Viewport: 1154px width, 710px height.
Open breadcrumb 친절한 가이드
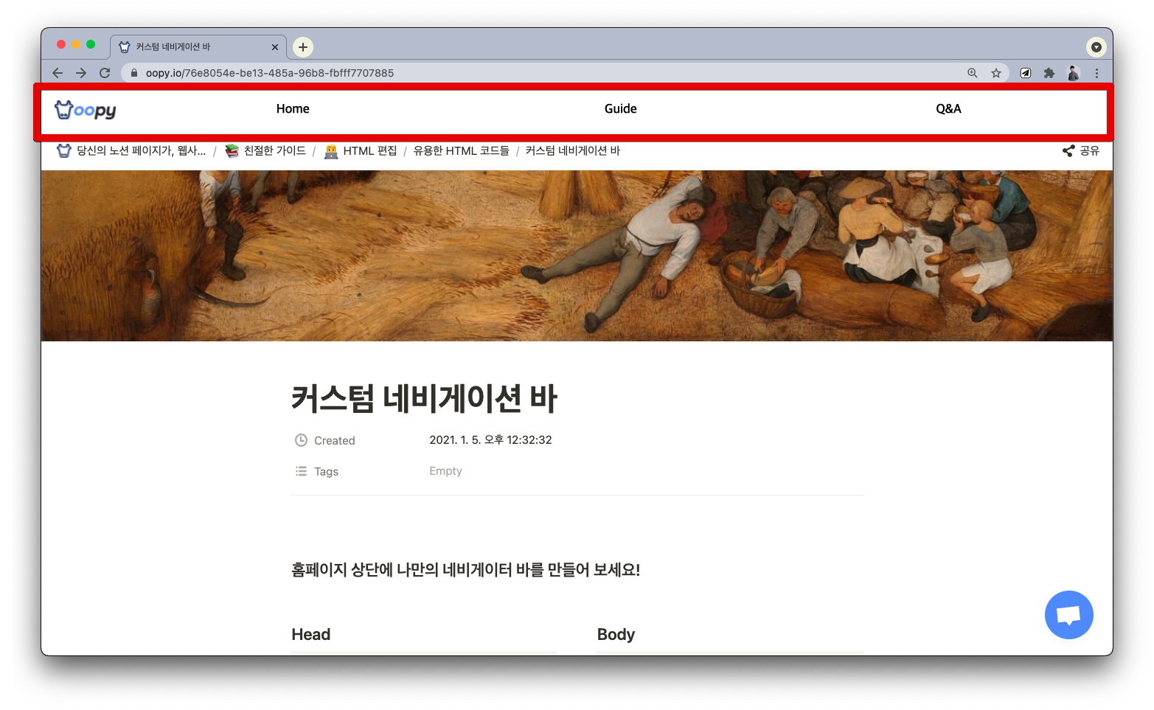tap(265, 150)
